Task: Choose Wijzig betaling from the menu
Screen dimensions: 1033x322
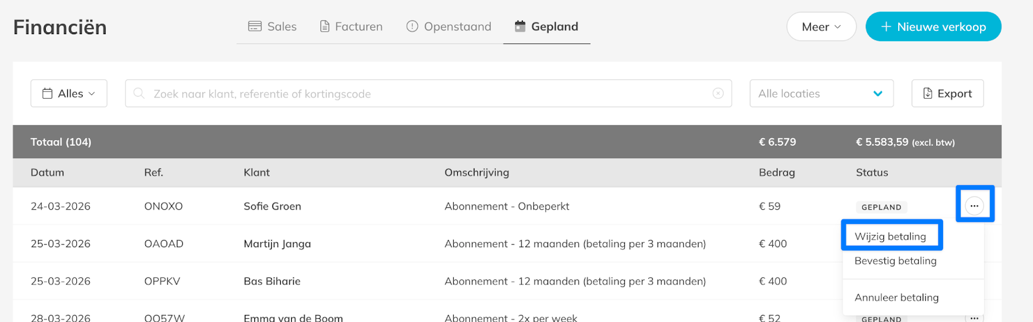Action: [x=890, y=236]
